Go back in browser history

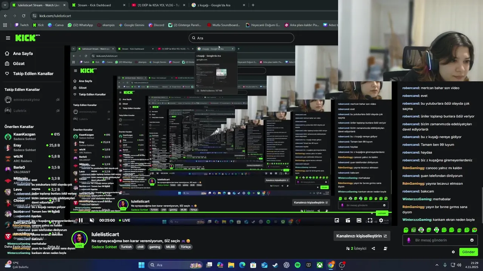pos(5,16)
